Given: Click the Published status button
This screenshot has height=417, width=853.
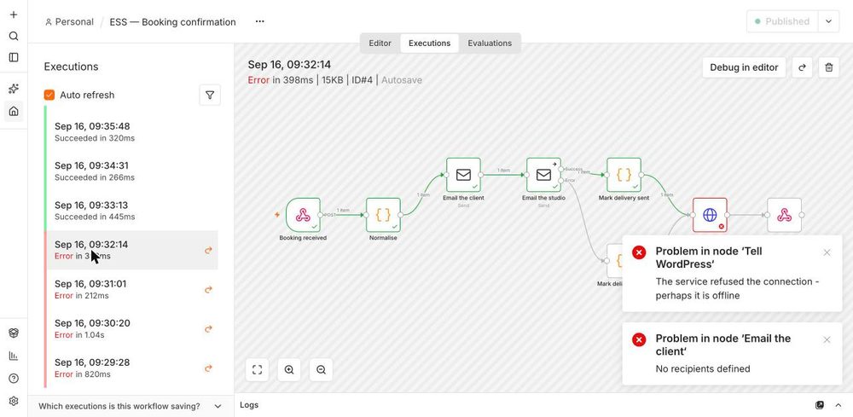Looking at the screenshot, I should coord(782,22).
